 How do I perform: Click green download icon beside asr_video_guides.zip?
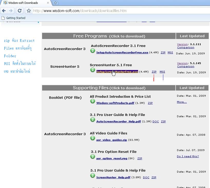pyautogui.click(x=92, y=138)
